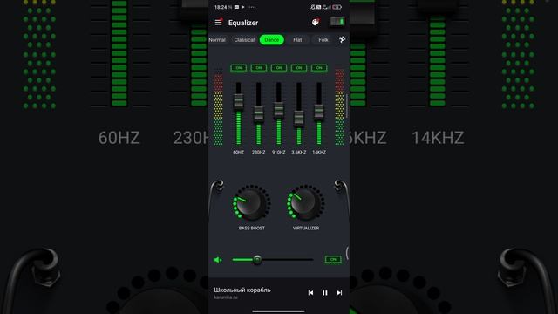This screenshot has height=314, width=558.
Task: Open the hamburger menu
Action: 218,23
